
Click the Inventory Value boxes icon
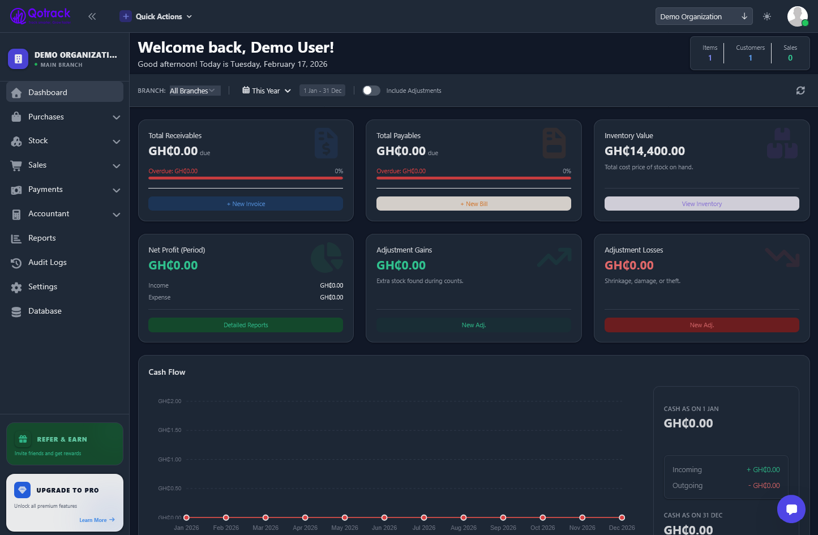pyautogui.click(x=782, y=143)
